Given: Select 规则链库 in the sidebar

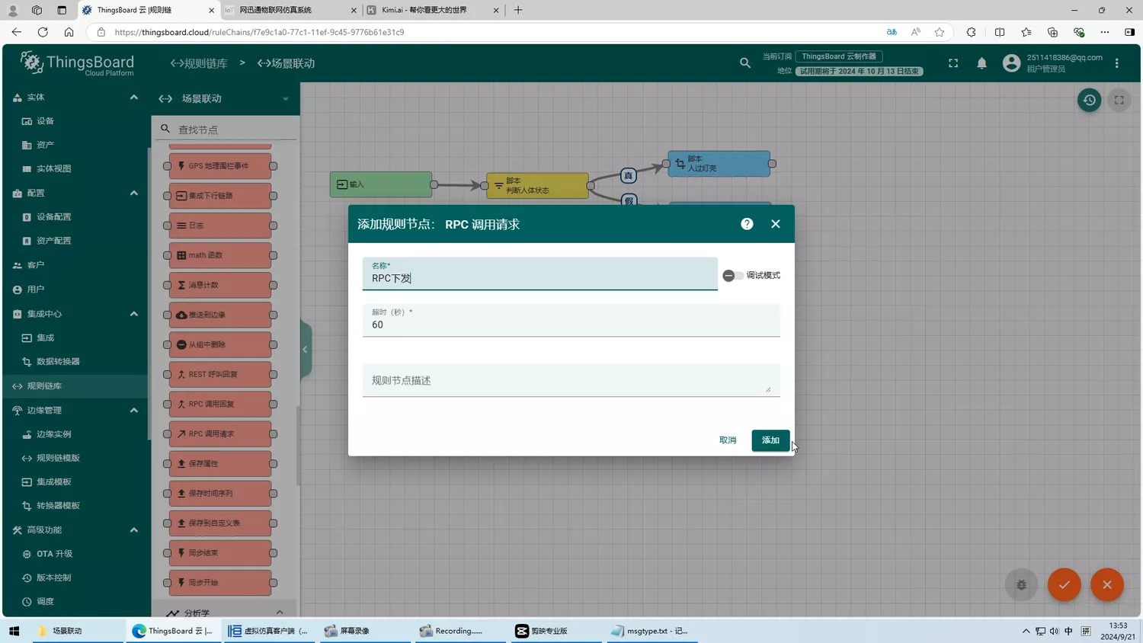Looking at the screenshot, I should point(44,386).
